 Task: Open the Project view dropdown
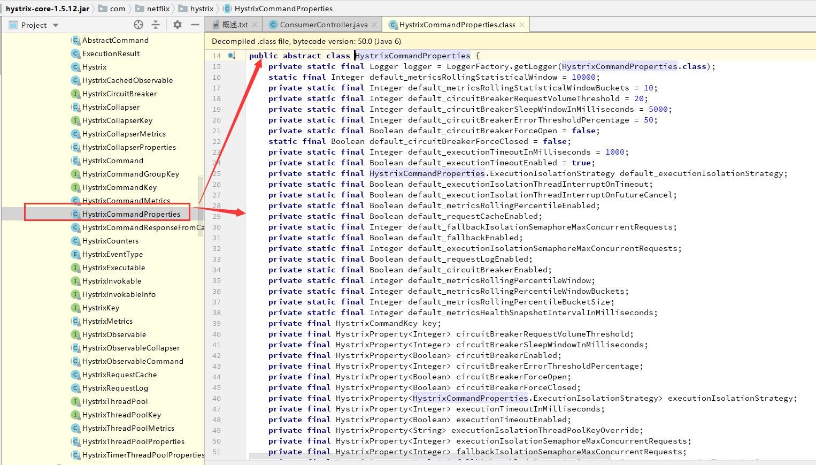click(x=56, y=25)
